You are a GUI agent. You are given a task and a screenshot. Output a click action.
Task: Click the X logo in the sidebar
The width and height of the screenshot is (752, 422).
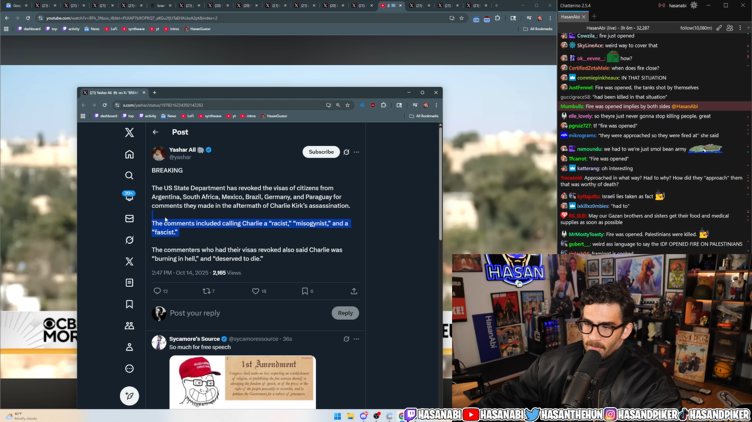[130, 132]
